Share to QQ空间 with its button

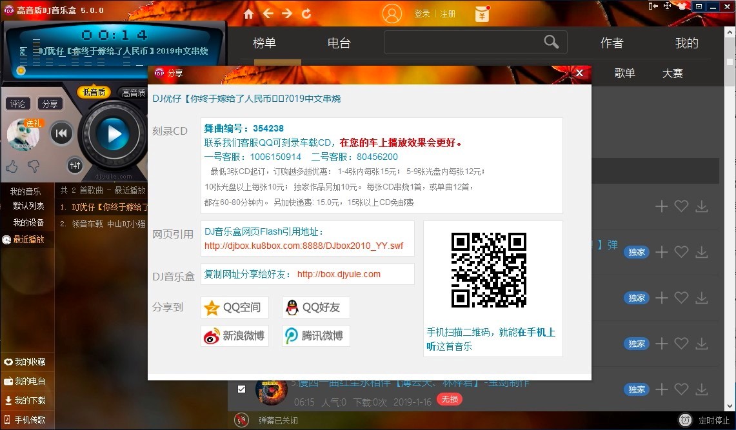click(x=234, y=308)
